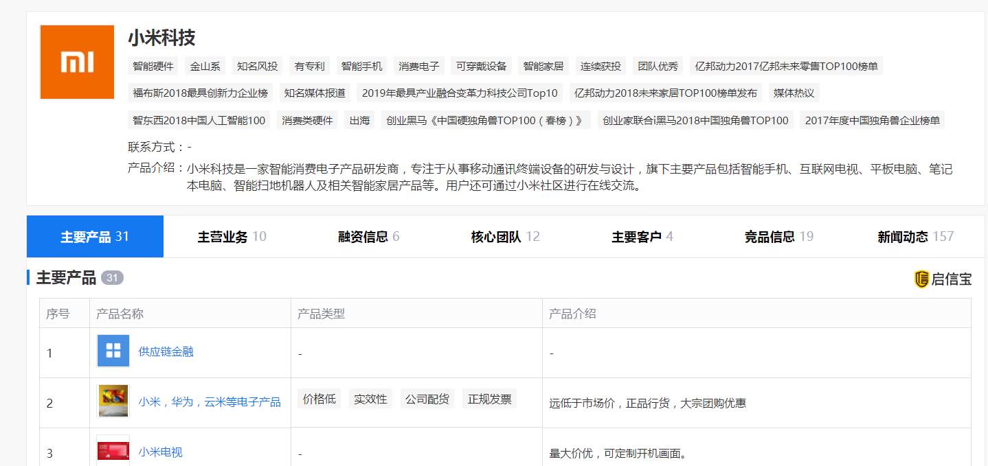Open the 小米电视 product thumbnail

[113, 451]
